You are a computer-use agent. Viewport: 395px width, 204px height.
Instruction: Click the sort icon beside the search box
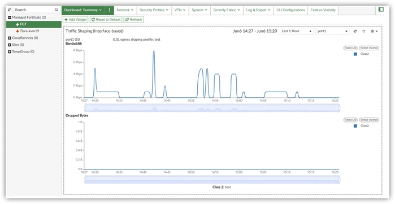click(10, 10)
